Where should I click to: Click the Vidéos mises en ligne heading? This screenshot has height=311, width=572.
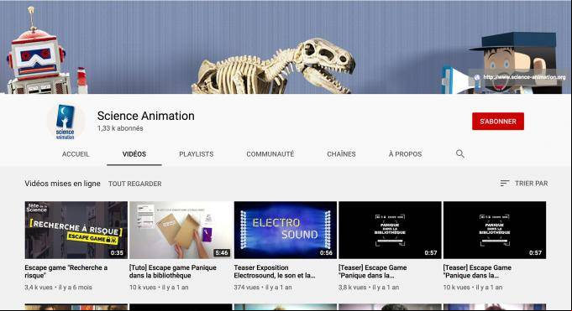(x=62, y=184)
